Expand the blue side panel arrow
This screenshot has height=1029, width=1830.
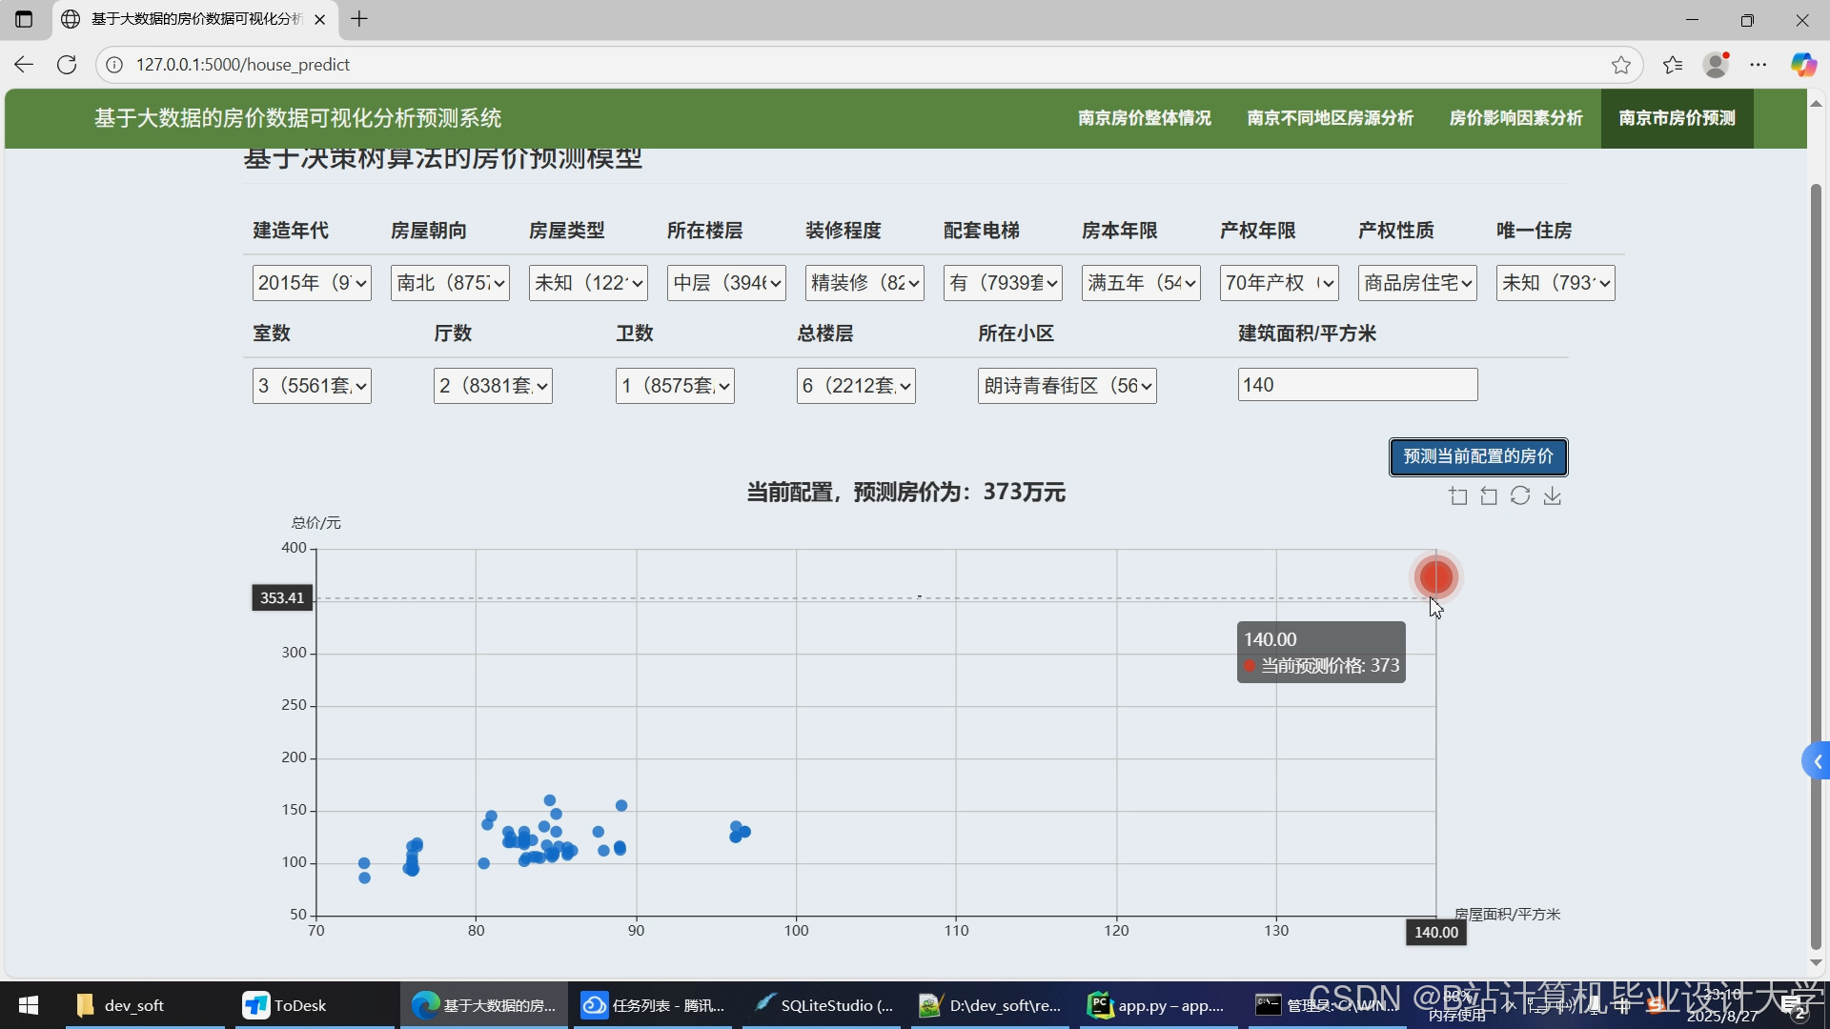point(1817,761)
